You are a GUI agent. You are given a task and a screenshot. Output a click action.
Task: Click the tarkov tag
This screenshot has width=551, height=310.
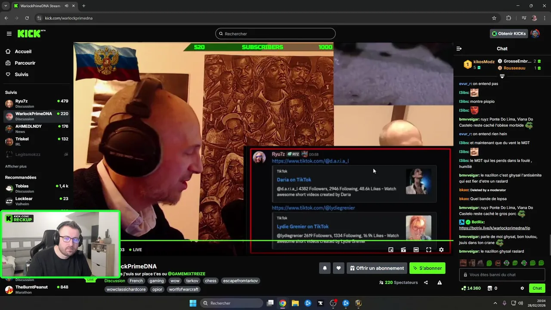click(192, 281)
